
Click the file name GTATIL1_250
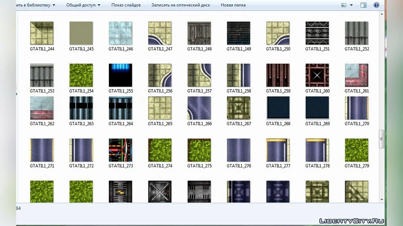tap(278, 49)
